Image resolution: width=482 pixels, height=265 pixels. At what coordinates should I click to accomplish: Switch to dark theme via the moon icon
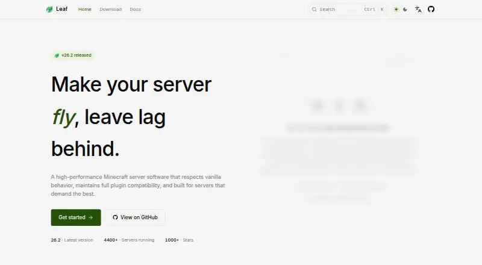pyautogui.click(x=405, y=9)
